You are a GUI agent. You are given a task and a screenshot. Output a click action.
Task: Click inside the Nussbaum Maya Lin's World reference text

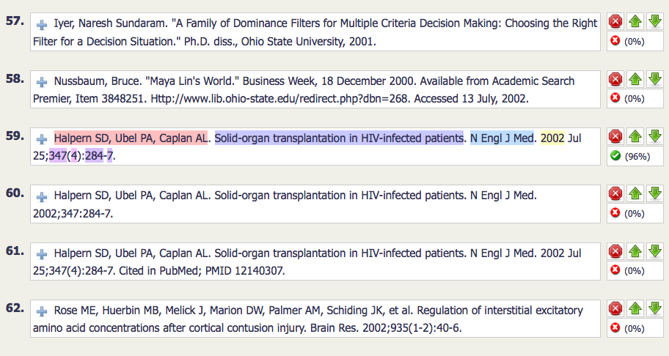tap(315, 89)
